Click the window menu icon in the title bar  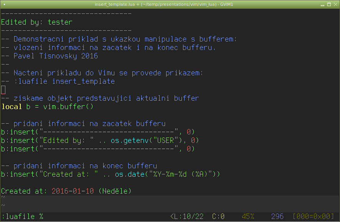point(4,4)
